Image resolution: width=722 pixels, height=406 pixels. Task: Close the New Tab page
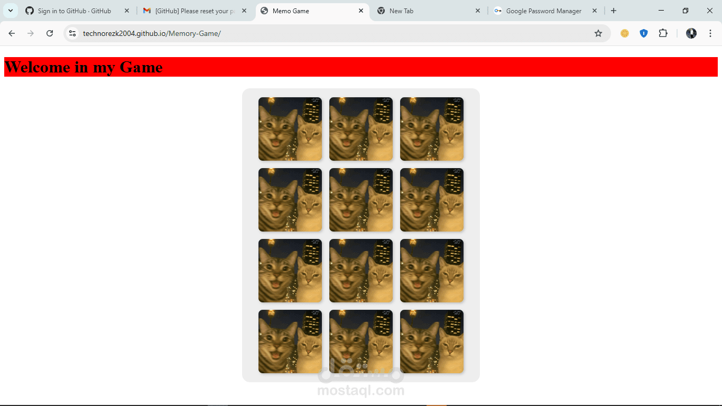[x=478, y=10]
